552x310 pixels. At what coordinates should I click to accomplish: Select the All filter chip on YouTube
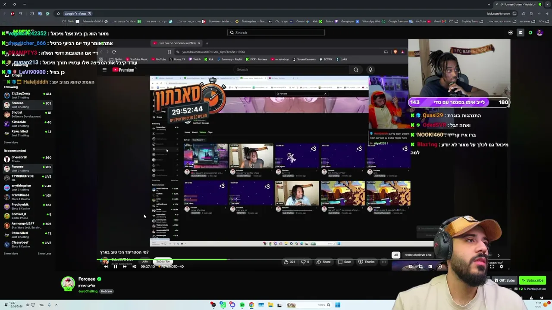click(x=395, y=255)
